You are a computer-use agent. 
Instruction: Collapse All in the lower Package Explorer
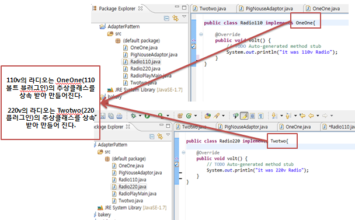(152, 137)
